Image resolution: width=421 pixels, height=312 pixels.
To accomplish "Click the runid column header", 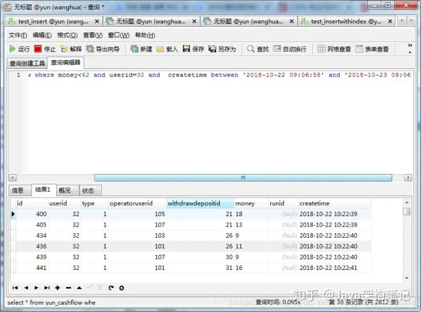I will click(283, 203).
